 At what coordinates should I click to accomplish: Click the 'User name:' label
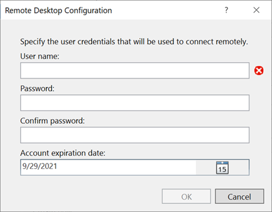tap(40, 56)
